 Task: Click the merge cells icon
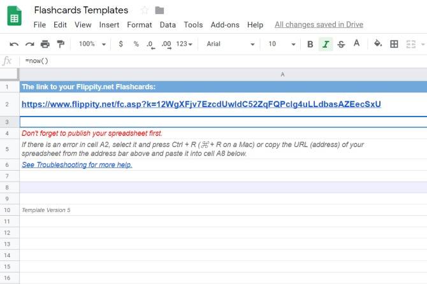coord(410,44)
